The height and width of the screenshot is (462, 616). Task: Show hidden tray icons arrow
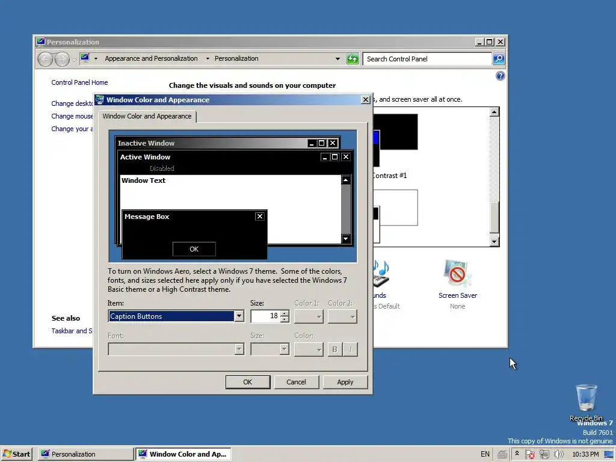click(517, 454)
